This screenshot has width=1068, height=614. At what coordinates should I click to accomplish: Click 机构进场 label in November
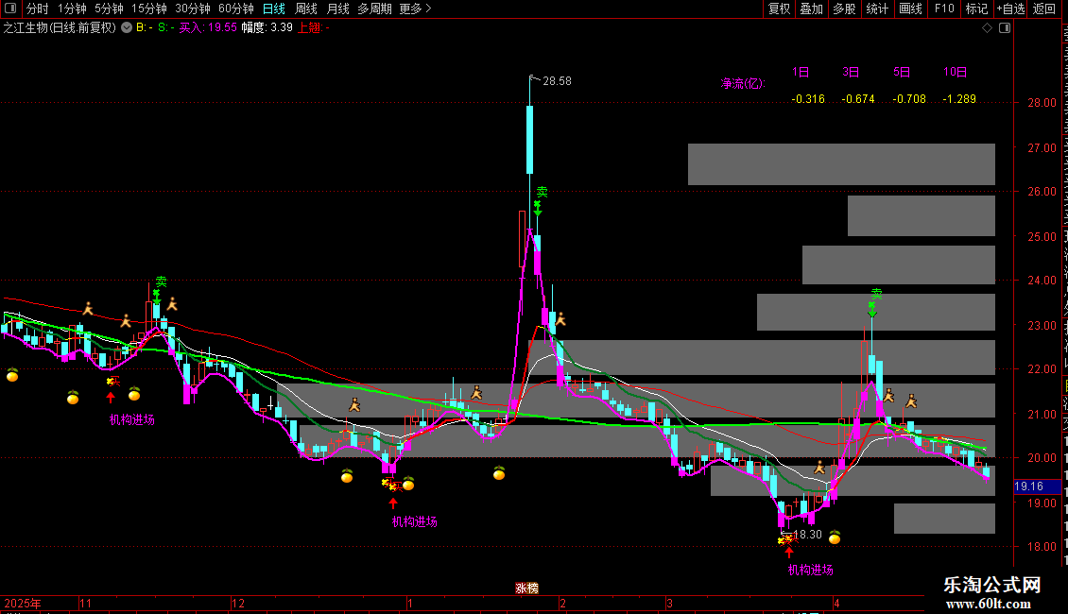coord(132,419)
